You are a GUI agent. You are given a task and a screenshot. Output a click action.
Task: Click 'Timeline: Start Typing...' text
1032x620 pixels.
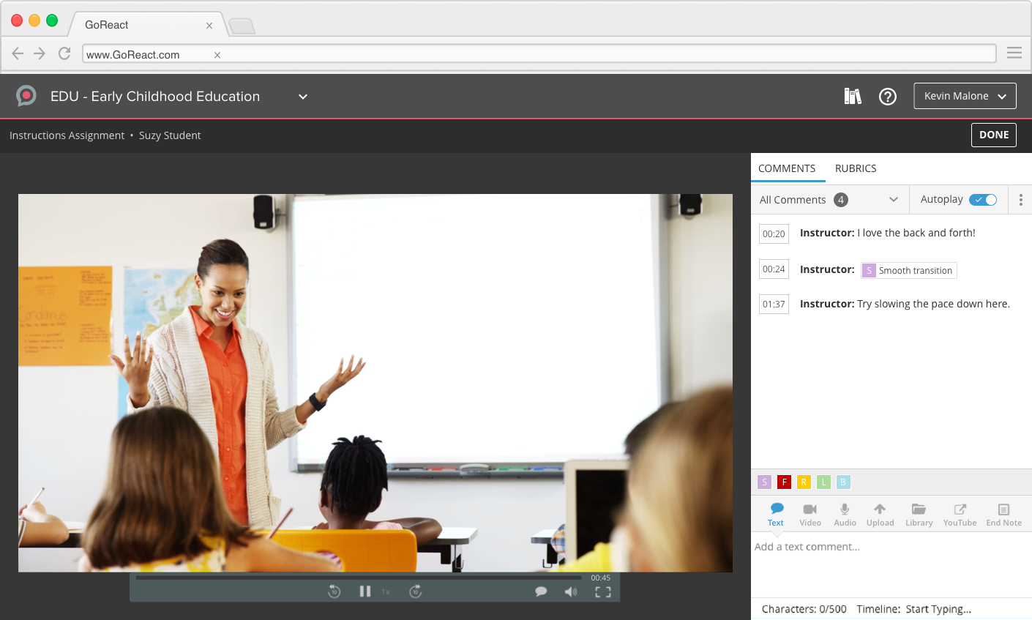(x=914, y=609)
